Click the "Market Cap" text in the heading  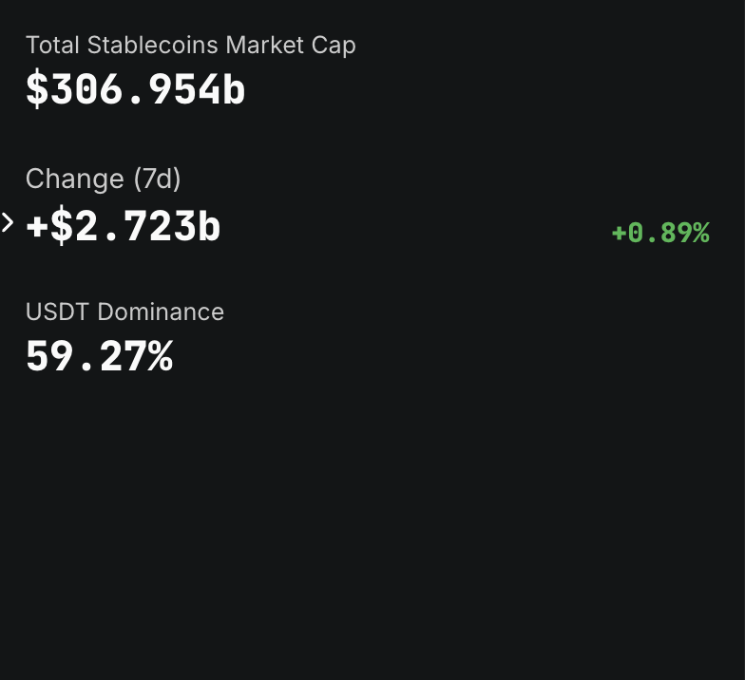click(291, 45)
